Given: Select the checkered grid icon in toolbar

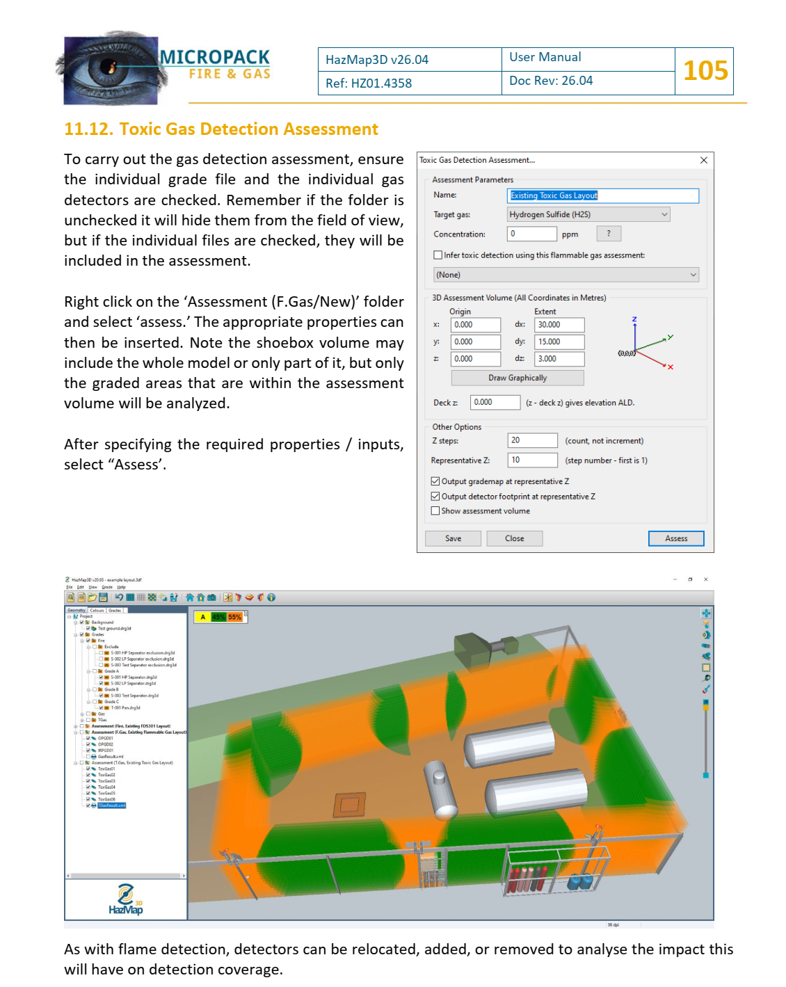Looking at the screenshot, I should (x=152, y=597).
